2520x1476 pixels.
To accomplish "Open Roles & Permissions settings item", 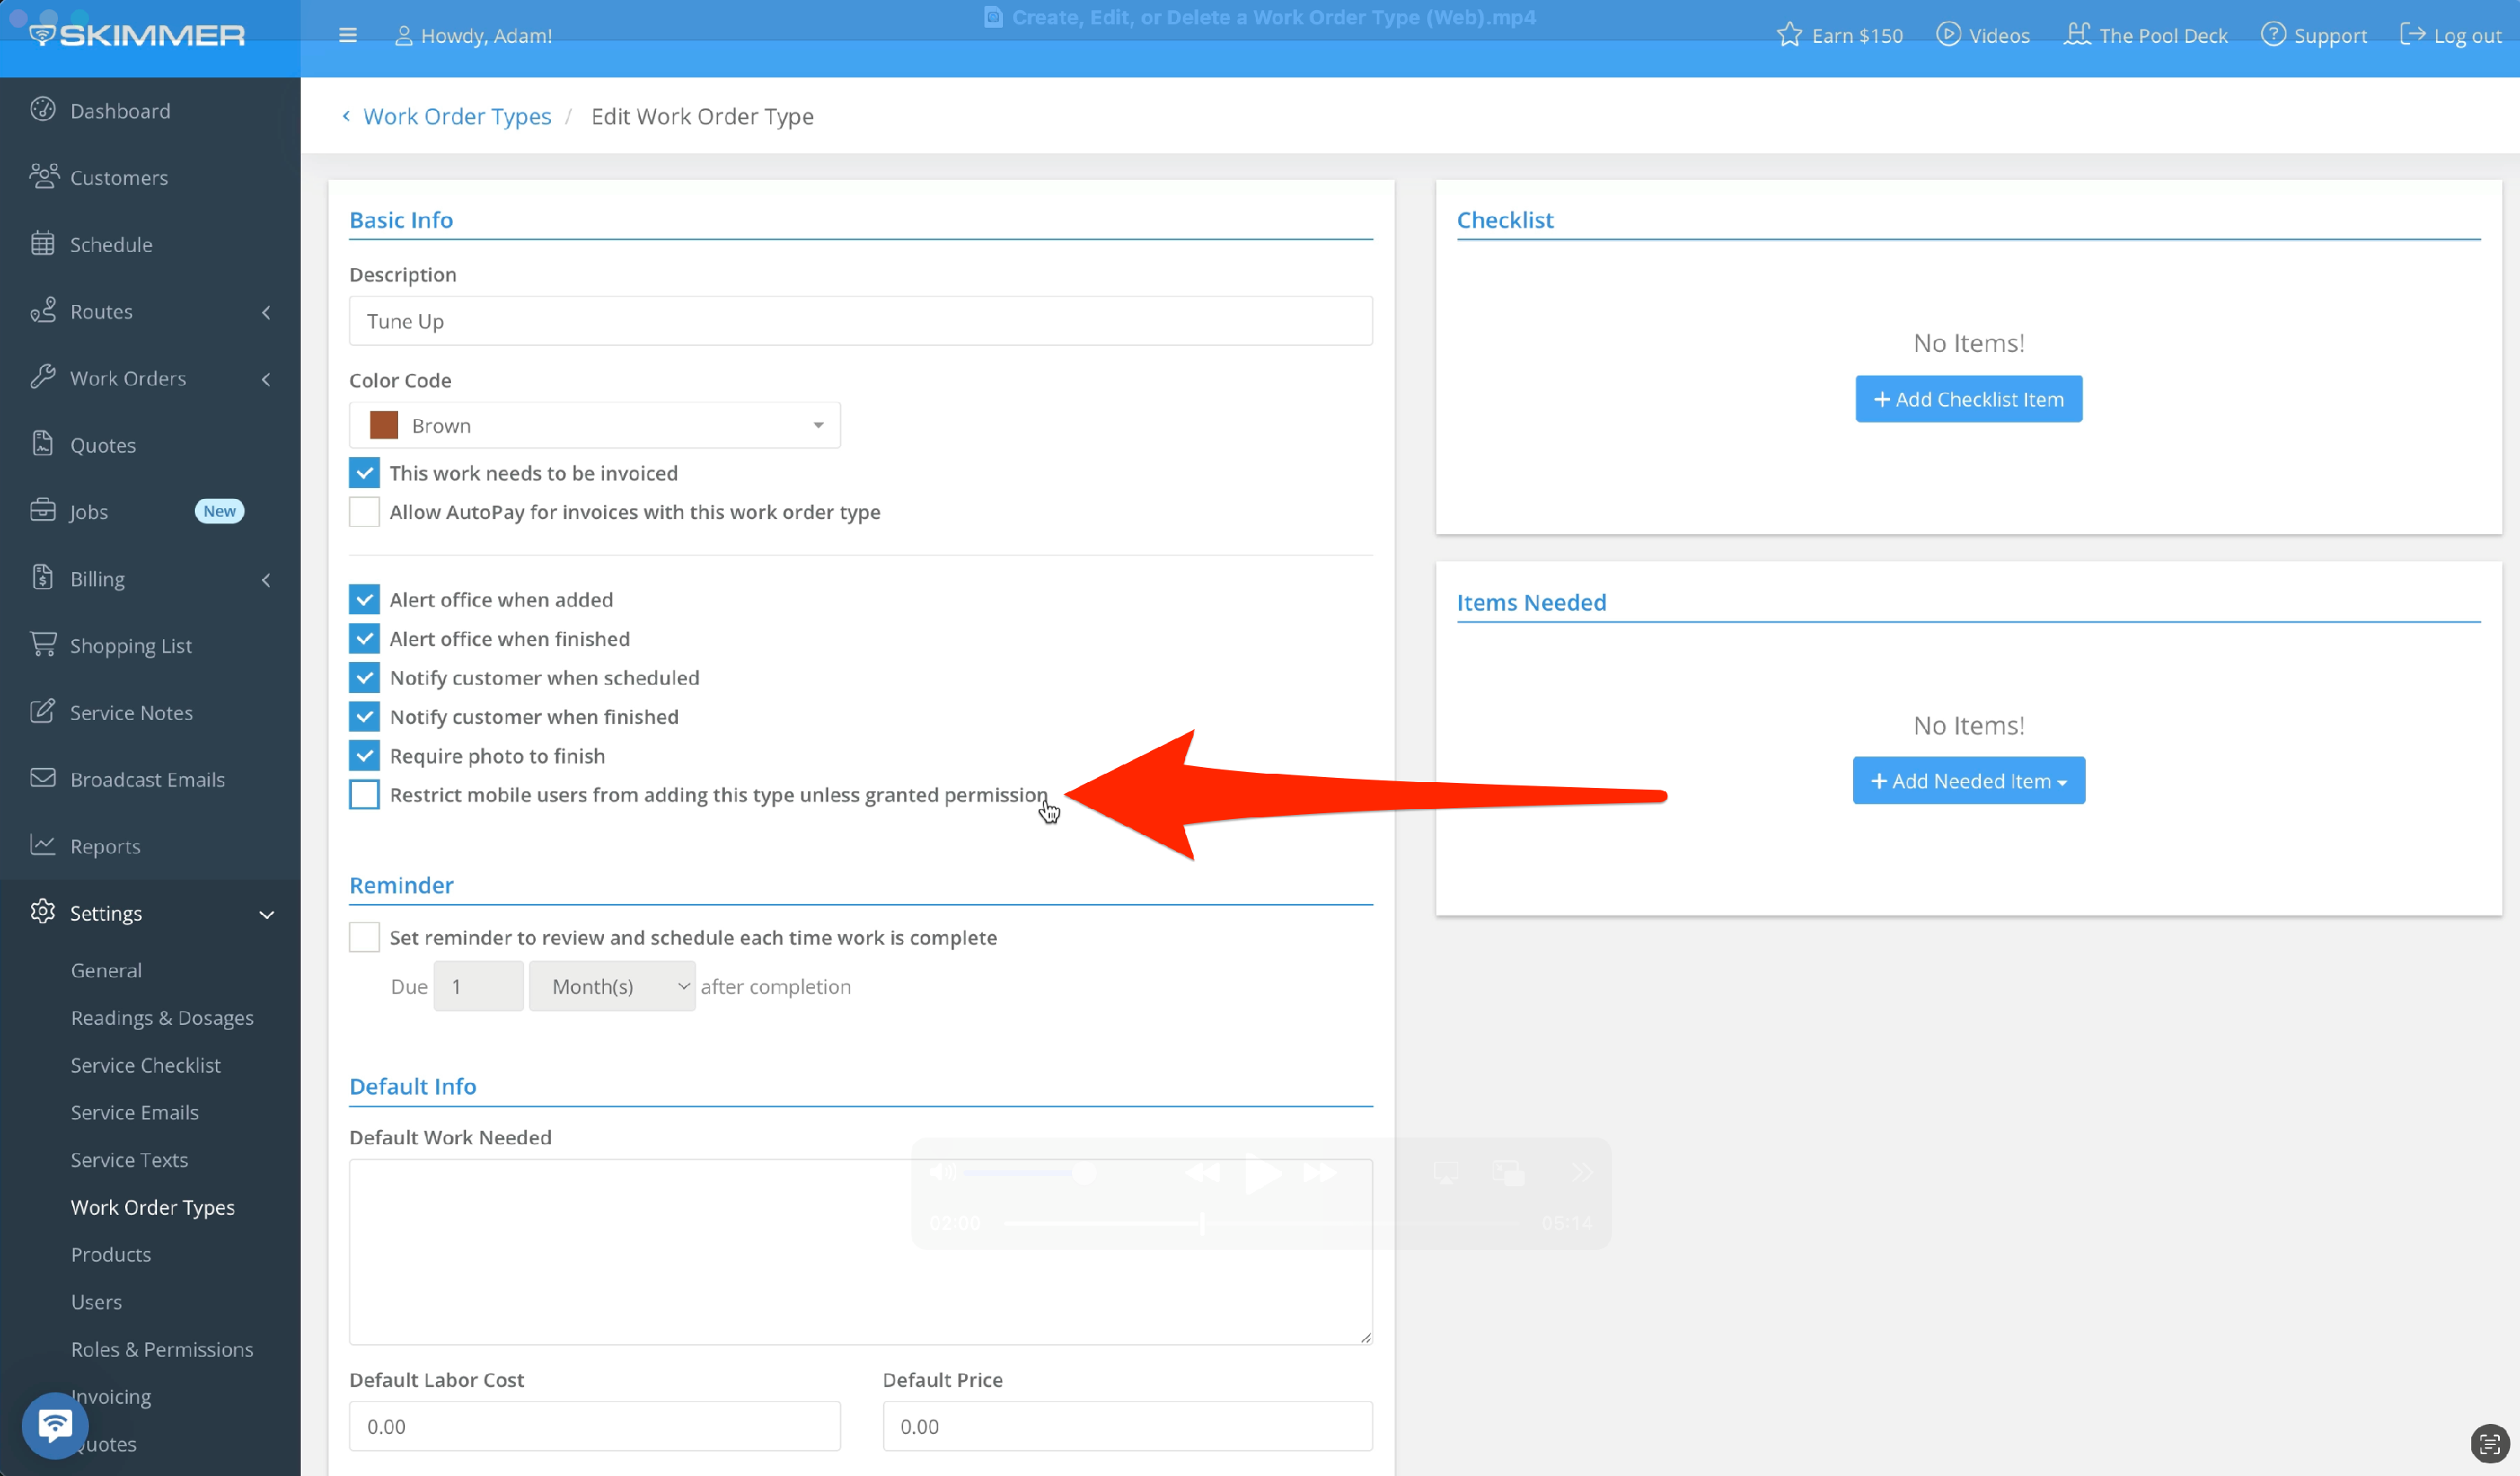I will click(162, 1349).
